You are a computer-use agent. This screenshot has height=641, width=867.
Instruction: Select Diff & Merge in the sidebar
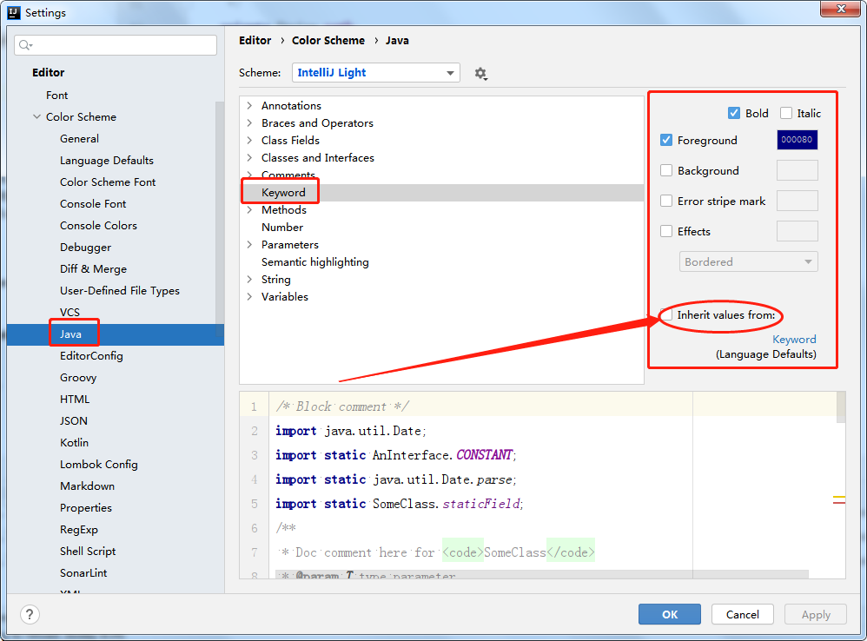(x=94, y=268)
